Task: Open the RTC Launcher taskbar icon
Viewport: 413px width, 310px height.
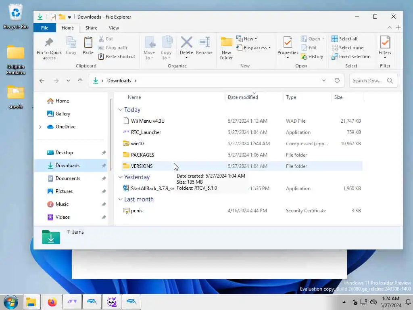Action: click(72, 302)
